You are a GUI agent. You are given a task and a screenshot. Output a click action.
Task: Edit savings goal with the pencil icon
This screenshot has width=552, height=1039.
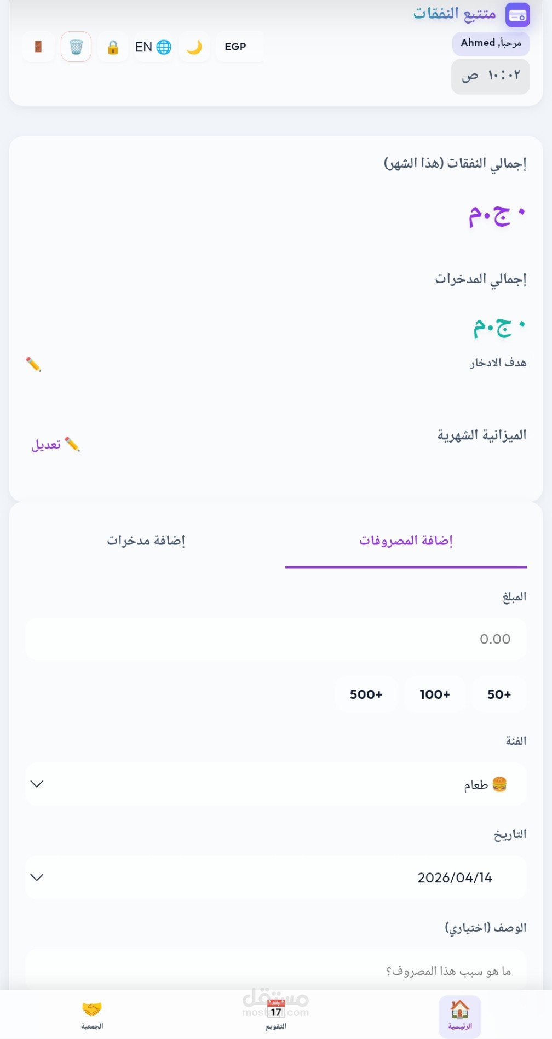tap(33, 364)
